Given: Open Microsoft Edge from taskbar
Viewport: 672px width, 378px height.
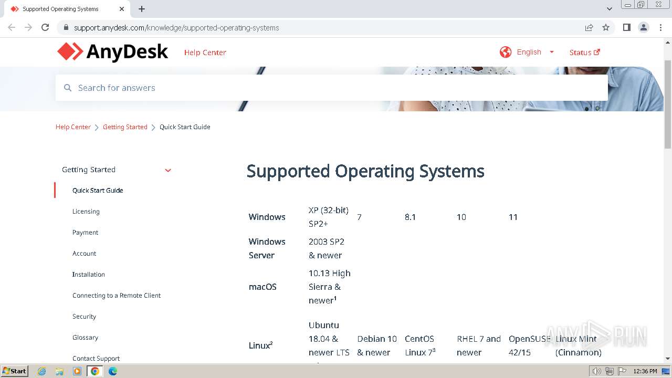Looking at the screenshot, I should pyautogui.click(x=113, y=371).
